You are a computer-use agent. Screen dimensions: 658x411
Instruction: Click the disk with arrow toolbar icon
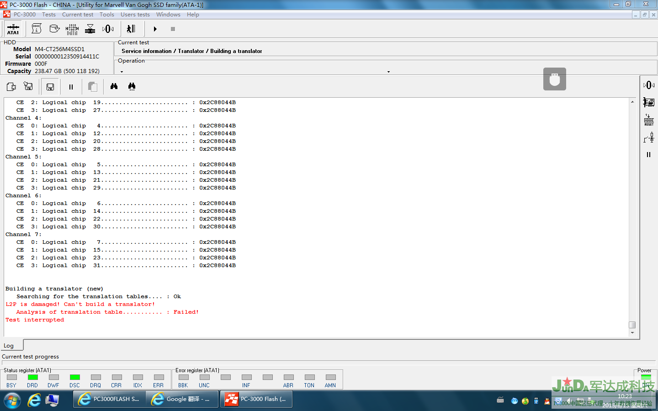tap(54, 29)
